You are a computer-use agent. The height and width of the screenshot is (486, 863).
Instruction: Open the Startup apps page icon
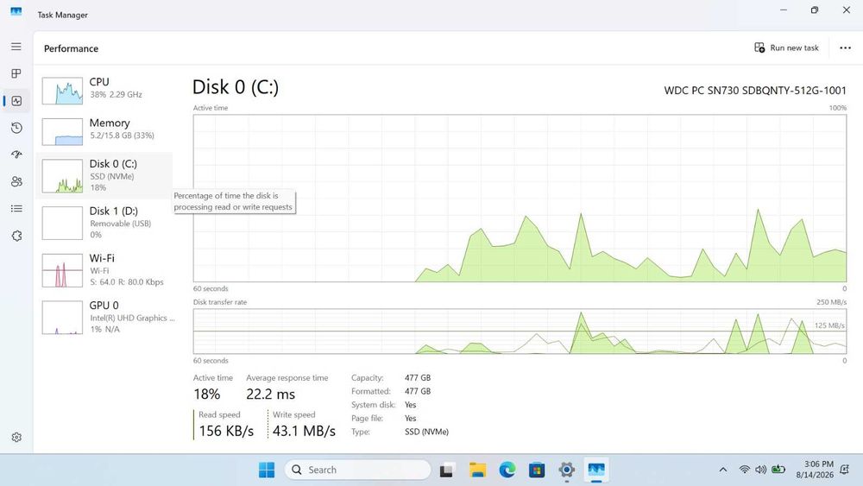tap(16, 155)
